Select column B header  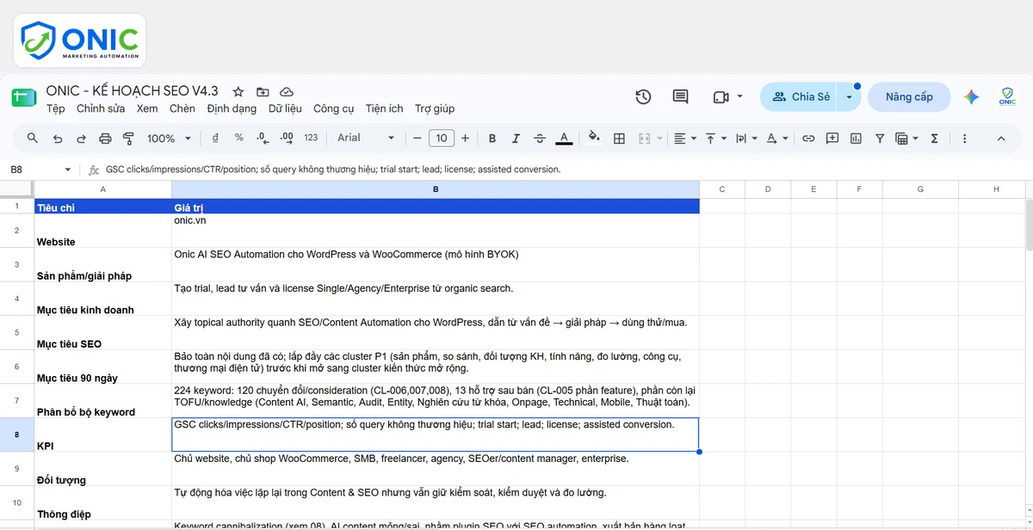tap(436, 189)
